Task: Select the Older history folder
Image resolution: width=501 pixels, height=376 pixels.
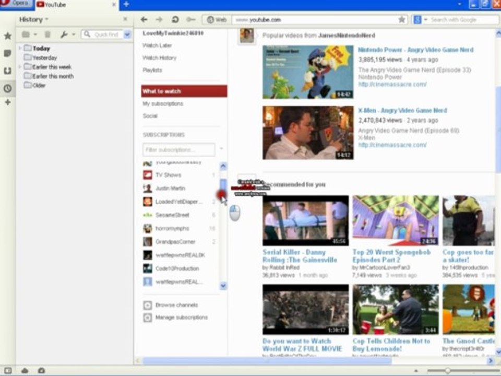Action: click(38, 85)
